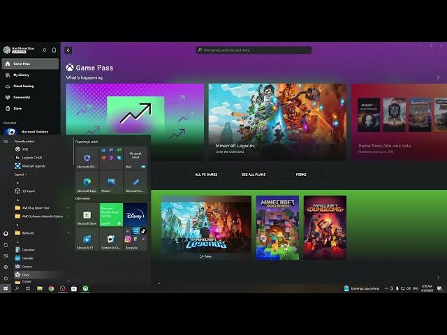The width and height of the screenshot is (447, 335).
Task: Go back using the Xbox app back arrow
Action: (x=68, y=50)
